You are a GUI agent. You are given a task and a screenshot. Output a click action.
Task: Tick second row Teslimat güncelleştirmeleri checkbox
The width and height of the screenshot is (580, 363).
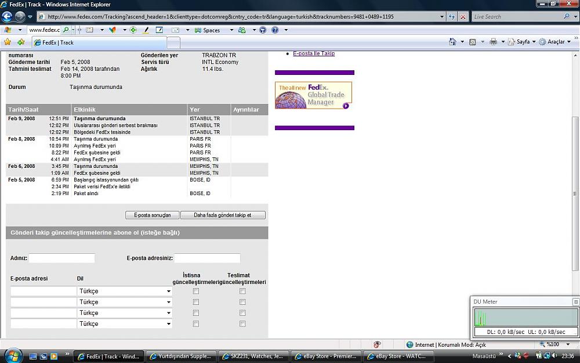pyautogui.click(x=242, y=302)
